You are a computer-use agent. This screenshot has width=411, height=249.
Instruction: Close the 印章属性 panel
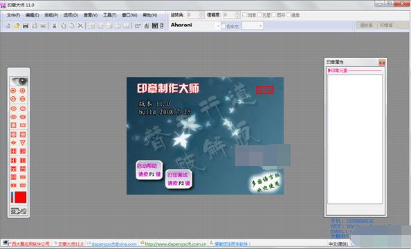pos(382,62)
